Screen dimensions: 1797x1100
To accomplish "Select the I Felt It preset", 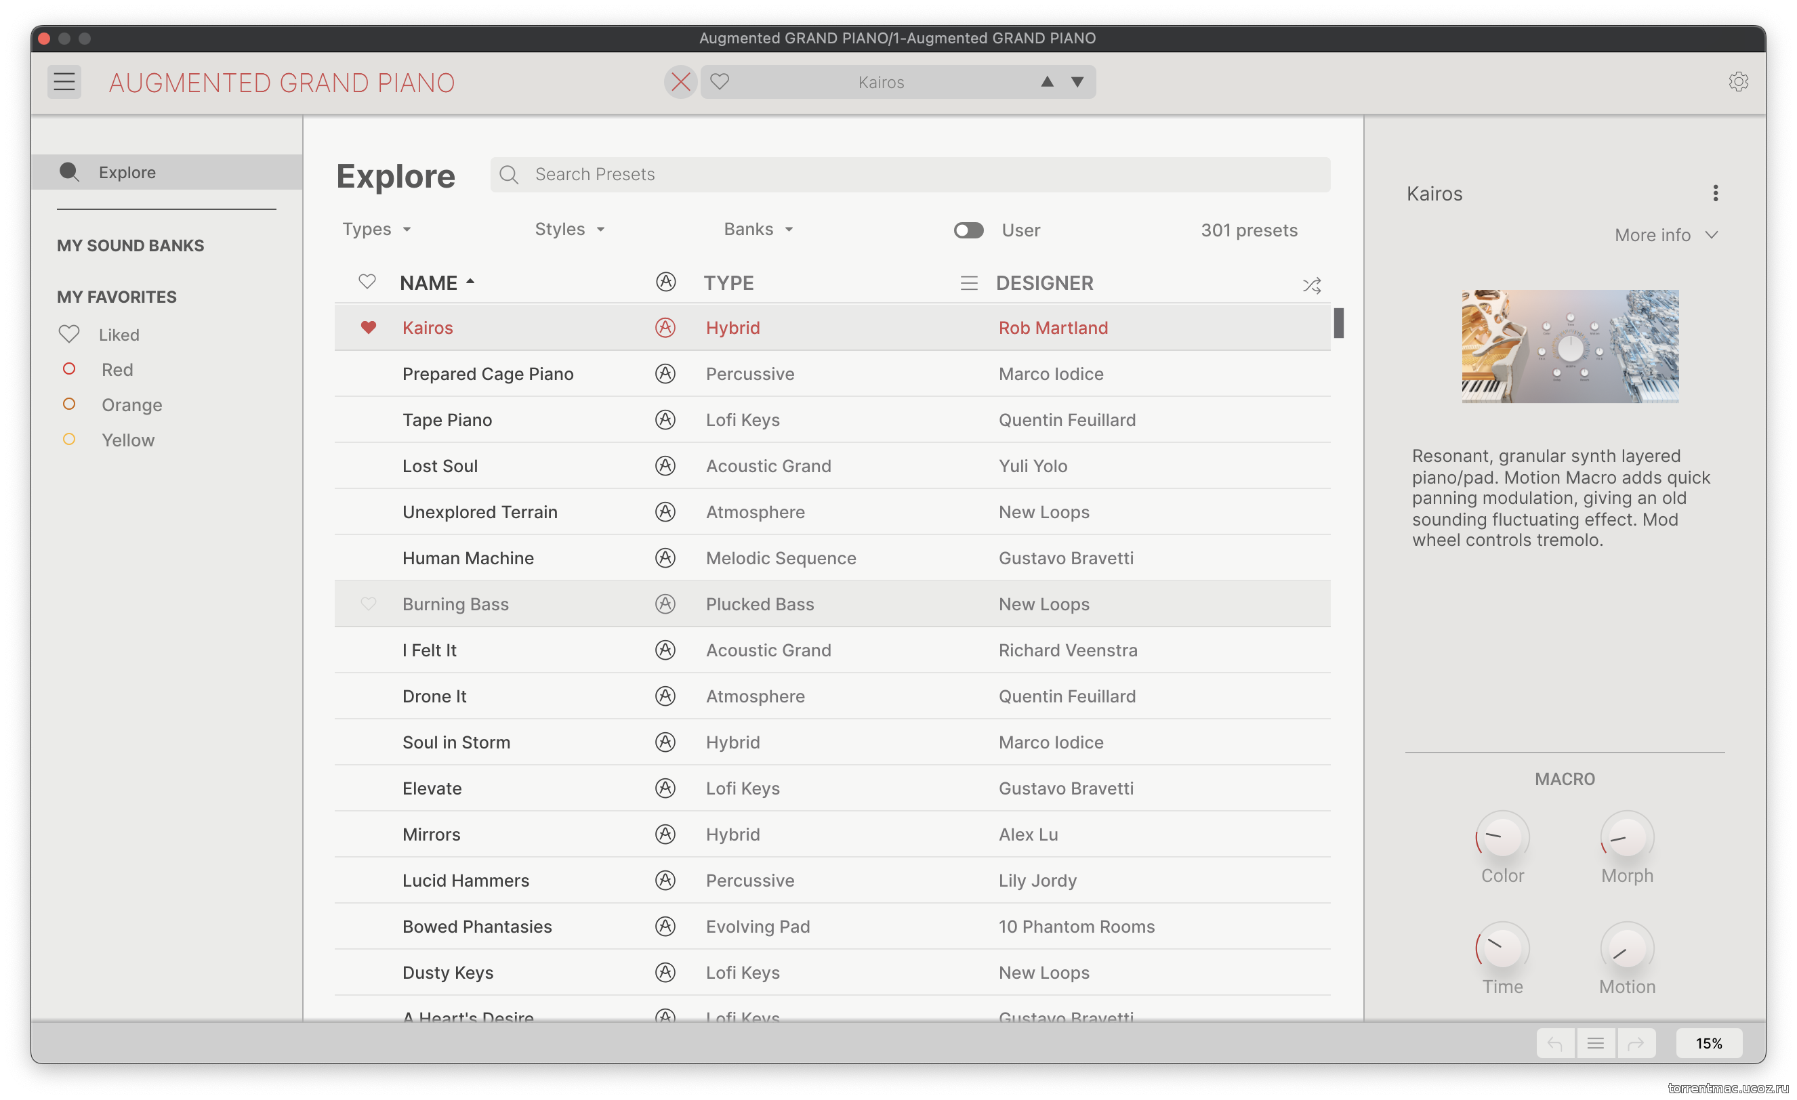I will pyautogui.click(x=832, y=650).
